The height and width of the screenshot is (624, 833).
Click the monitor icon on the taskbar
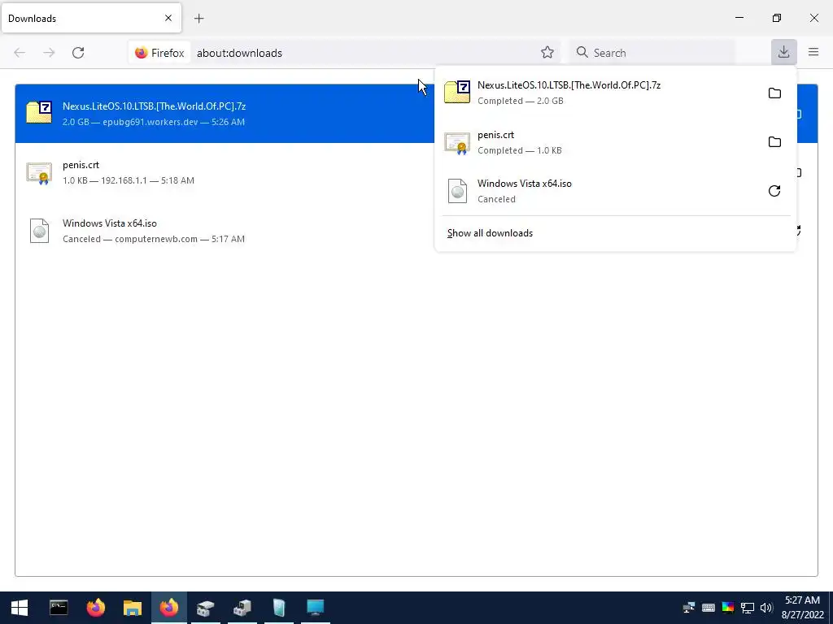[x=315, y=608]
